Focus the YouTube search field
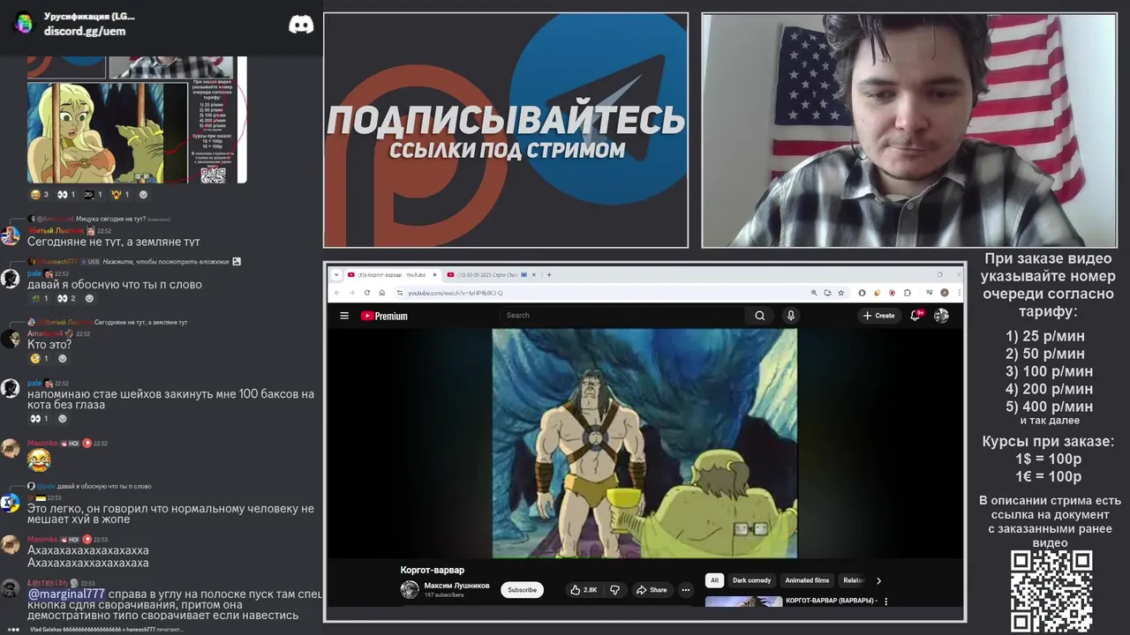1130x635 pixels. (x=622, y=315)
